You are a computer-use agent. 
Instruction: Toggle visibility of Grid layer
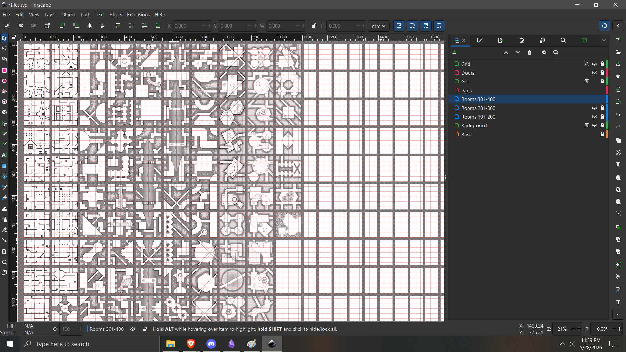coord(595,64)
